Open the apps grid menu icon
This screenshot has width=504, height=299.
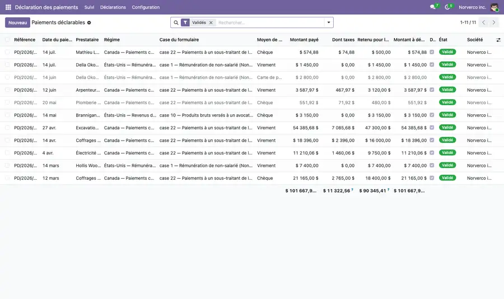(x=8, y=7)
